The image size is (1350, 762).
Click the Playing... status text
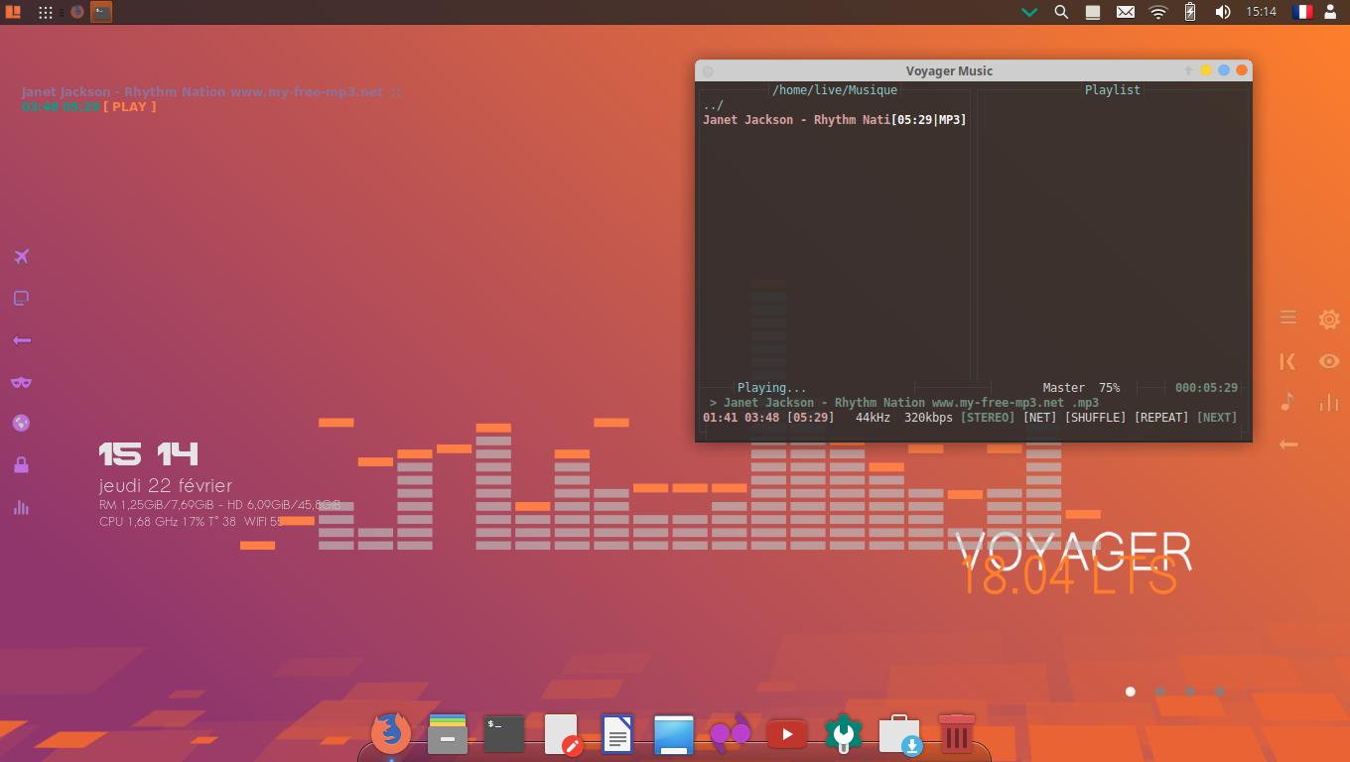point(771,388)
